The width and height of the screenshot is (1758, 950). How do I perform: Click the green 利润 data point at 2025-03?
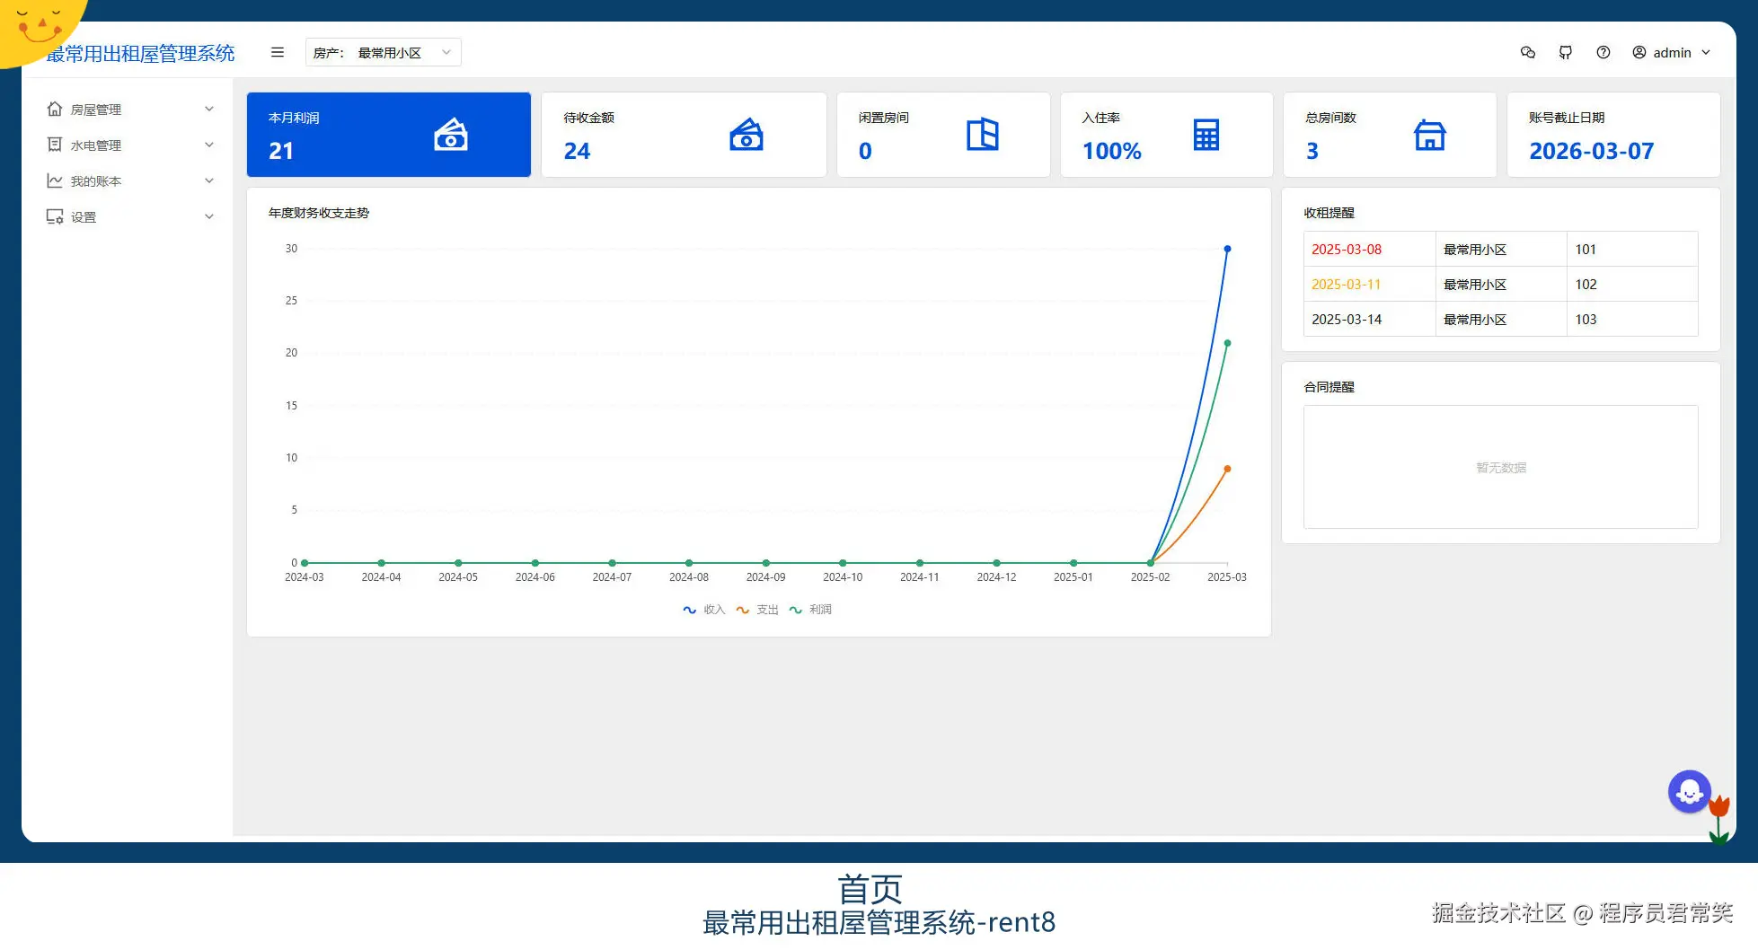coord(1227,343)
